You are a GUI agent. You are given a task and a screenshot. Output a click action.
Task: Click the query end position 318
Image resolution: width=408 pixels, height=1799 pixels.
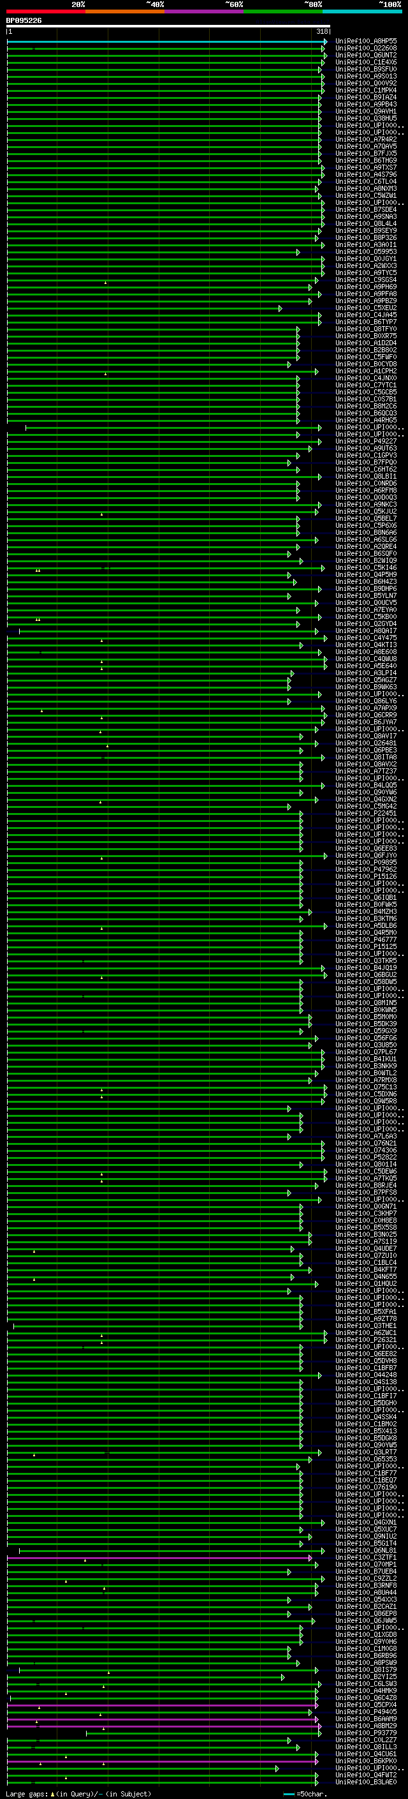point(322,31)
